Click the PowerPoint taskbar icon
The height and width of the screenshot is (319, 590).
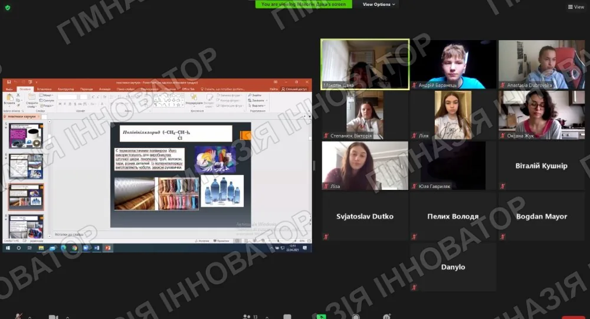(107, 248)
